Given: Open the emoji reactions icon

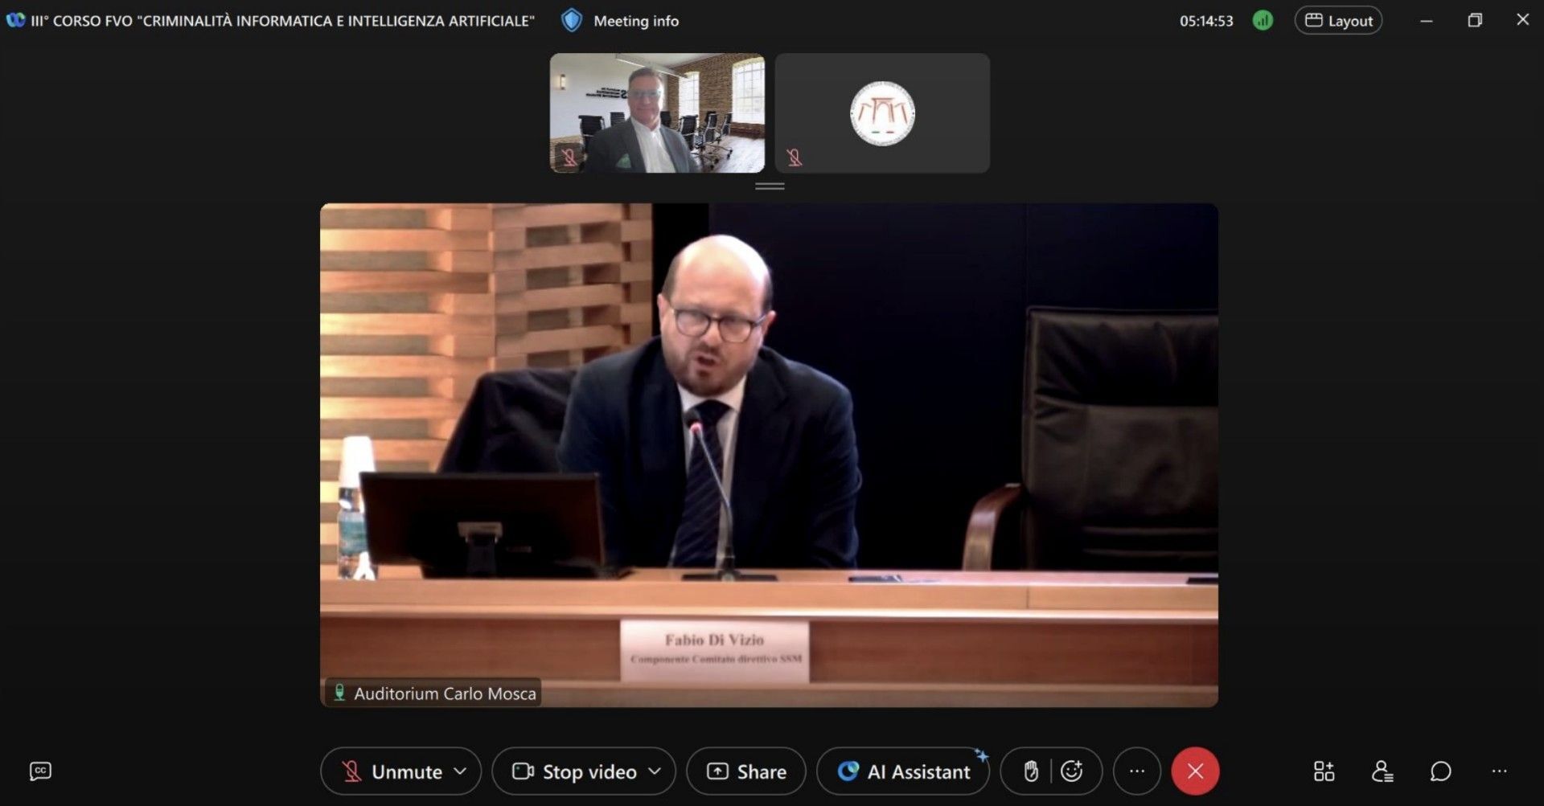Looking at the screenshot, I should [x=1072, y=771].
